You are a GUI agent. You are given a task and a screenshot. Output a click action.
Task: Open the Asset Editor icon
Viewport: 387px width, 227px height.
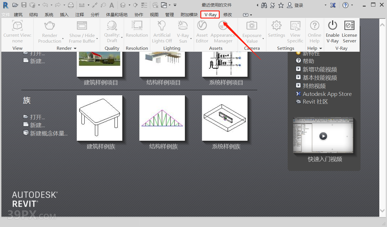202,26
